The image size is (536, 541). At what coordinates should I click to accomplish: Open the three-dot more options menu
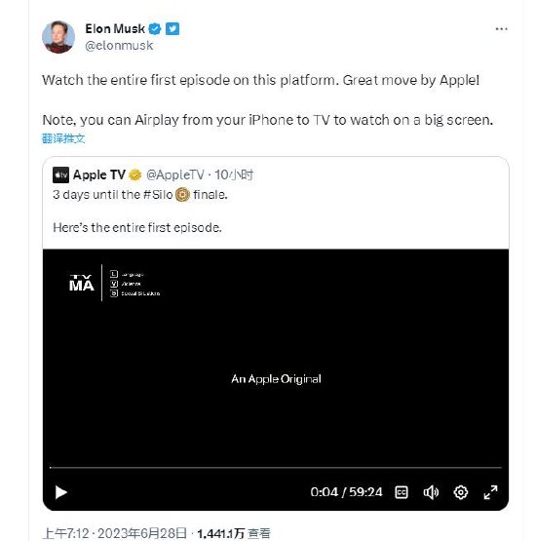501,29
